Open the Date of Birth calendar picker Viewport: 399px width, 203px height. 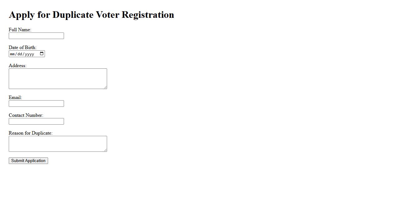42,54
